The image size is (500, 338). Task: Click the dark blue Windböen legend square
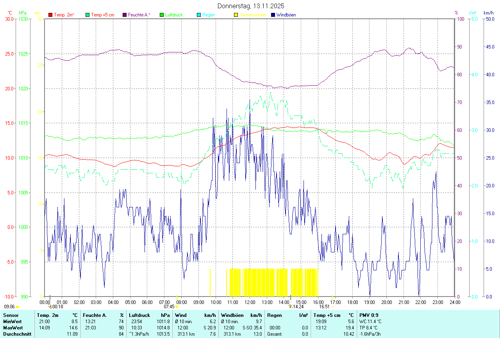coord(273,15)
